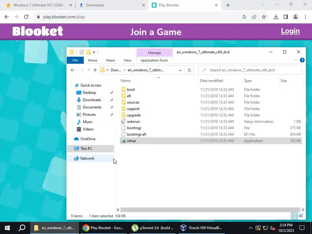Sort by Date modified column
Image resolution: width=312 pixels, height=234 pixels.
pyautogui.click(x=220, y=81)
